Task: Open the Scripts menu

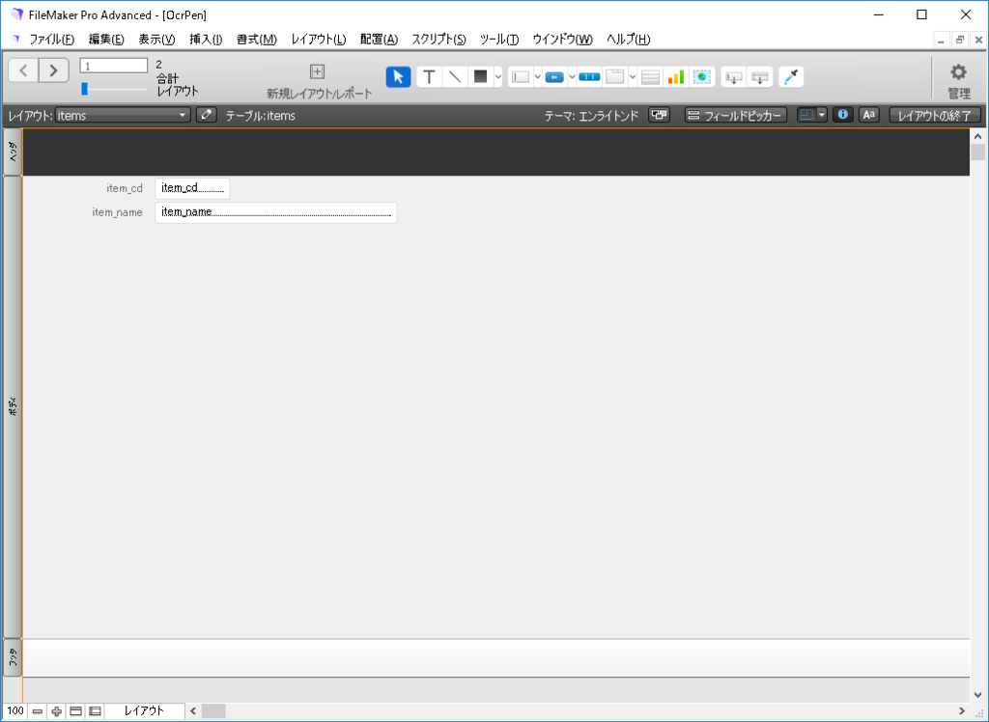Action: point(438,40)
